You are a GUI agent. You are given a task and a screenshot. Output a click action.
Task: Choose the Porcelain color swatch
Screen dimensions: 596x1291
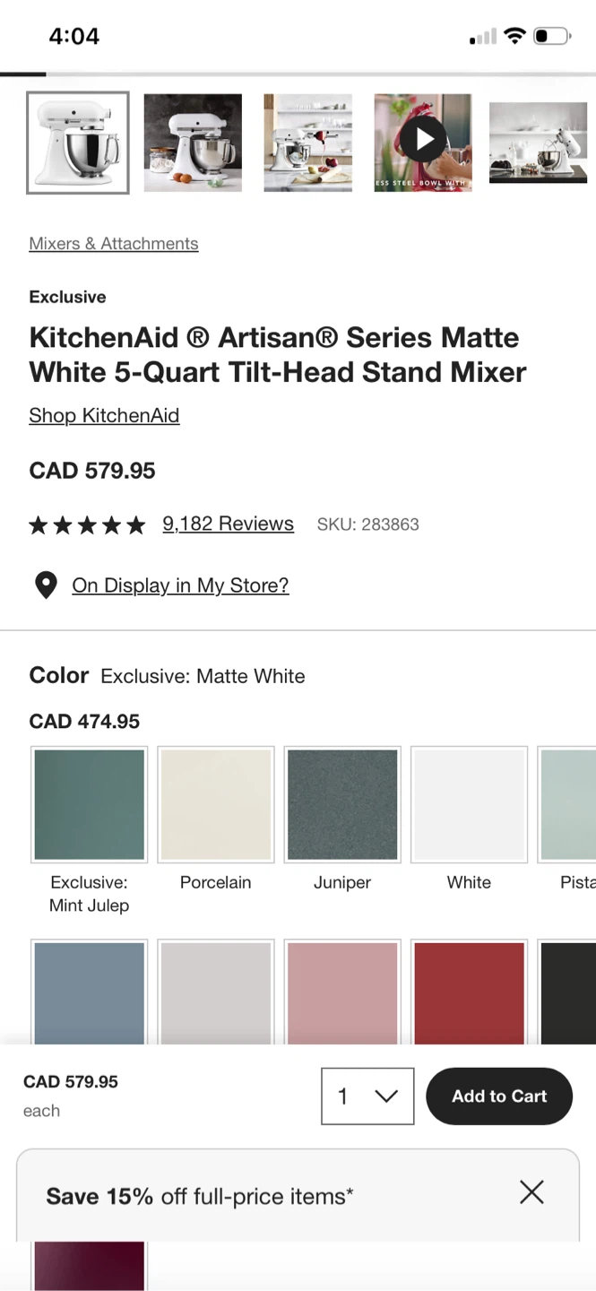pos(216,804)
